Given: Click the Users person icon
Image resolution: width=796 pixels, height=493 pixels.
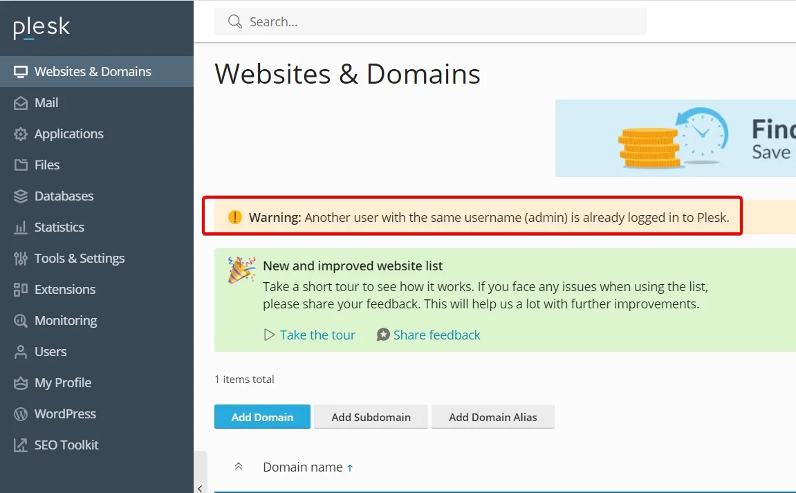Looking at the screenshot, I should pyautogui.click(x=21, y=352).
